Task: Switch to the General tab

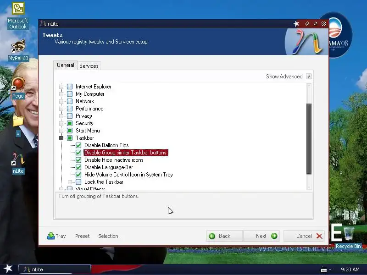Action: pyautogui.click(x=65, y=65)
